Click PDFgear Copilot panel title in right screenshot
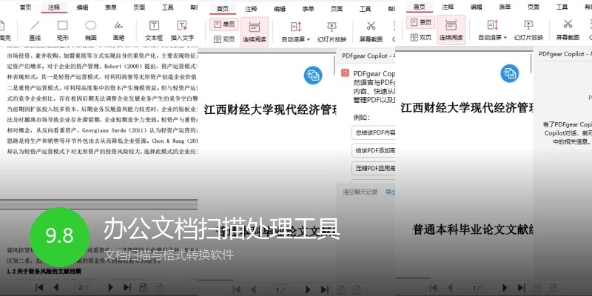The height and width of the screenshot is (296, 592). [x=565, y=54]
